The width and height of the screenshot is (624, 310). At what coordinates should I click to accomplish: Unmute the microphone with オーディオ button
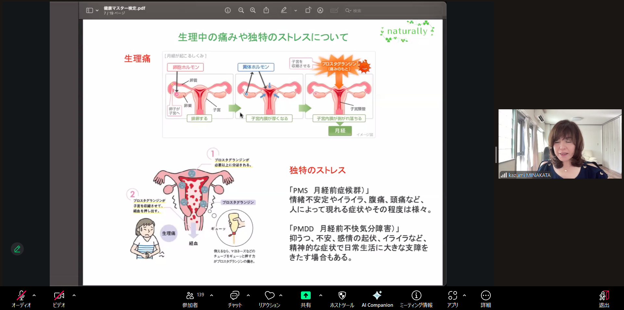click(x=21, y=299)
